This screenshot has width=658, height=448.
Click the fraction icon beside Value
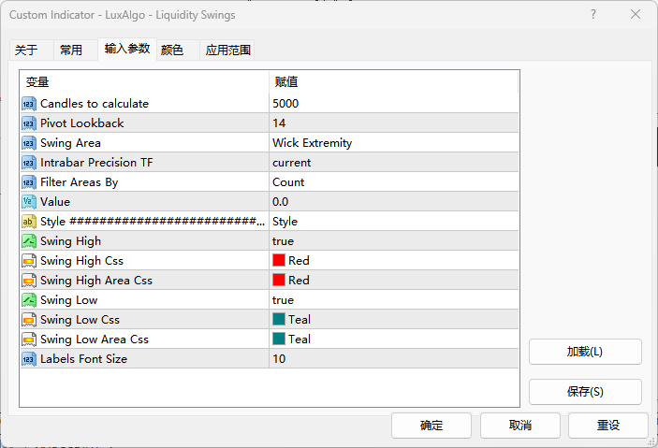[28, 202]
